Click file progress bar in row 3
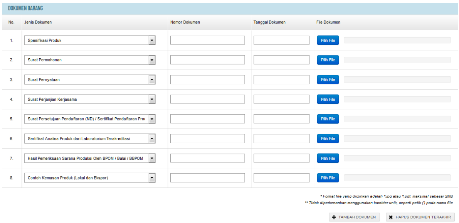Viewport: 459px width, 223px height. pyautogui.click(x=397, y=79)
